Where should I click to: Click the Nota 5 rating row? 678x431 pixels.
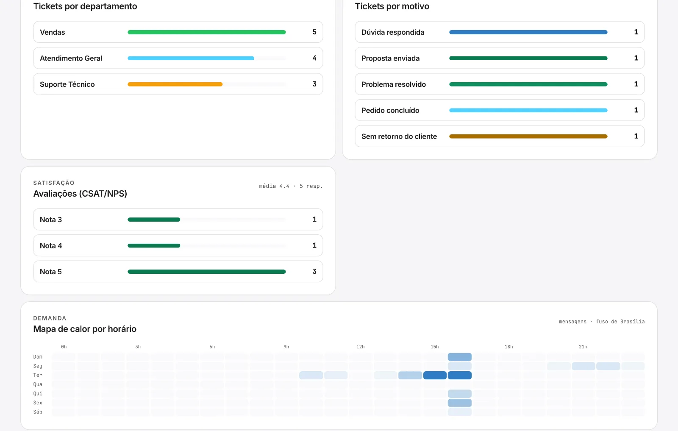pyautogui.click(x=178, y=272)
